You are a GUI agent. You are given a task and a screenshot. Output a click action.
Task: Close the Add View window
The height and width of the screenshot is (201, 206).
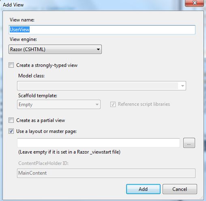pos(194,3)
